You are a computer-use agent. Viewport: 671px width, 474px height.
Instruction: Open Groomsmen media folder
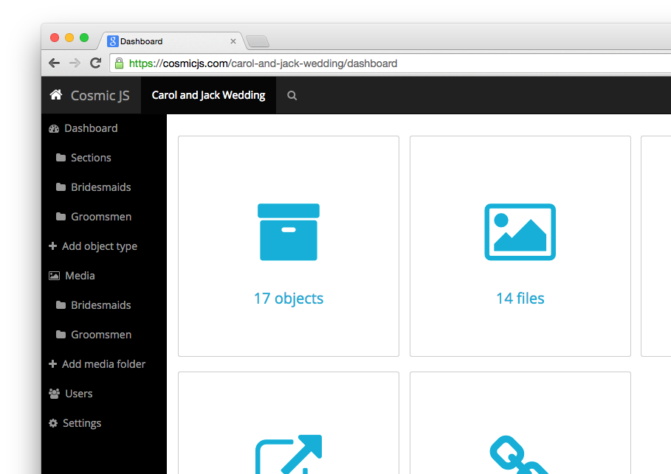tap(101, 335)
